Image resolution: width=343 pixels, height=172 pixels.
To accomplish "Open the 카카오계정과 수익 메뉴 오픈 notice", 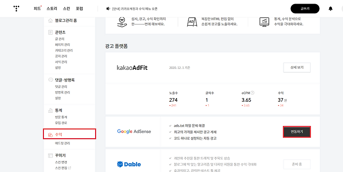I will click(134, 9).
